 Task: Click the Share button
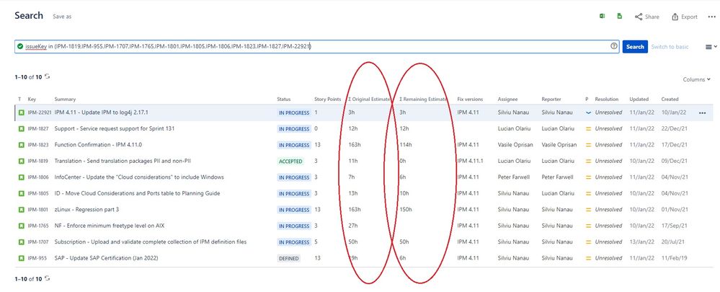pos(647,17)
